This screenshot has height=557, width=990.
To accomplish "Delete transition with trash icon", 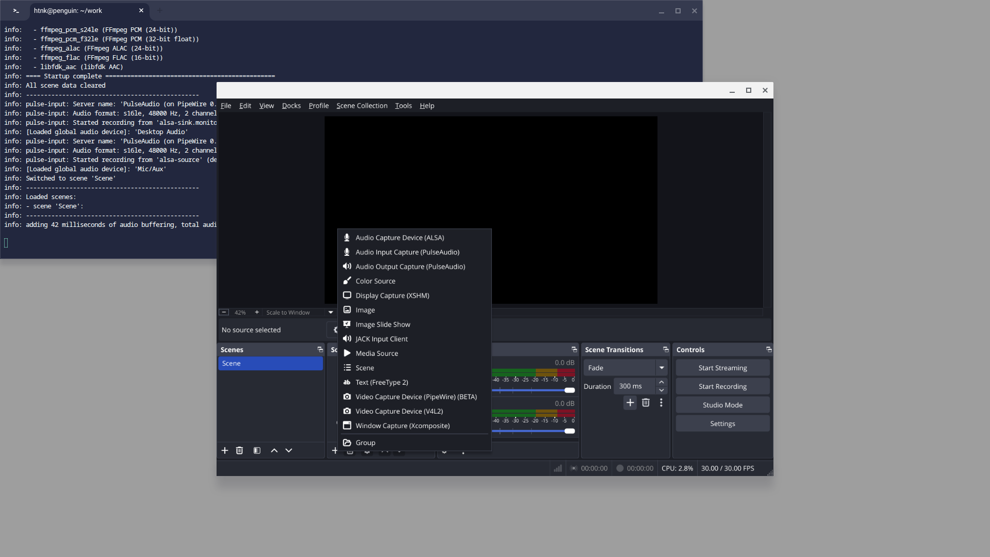I will pos(646,403).
